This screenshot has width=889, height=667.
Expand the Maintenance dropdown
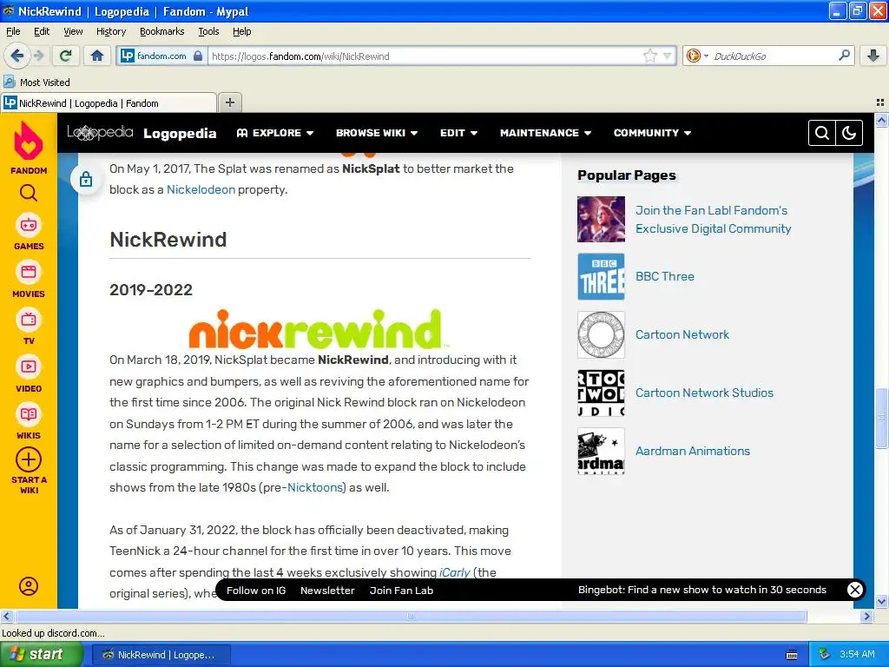click(x=545, y=133)
